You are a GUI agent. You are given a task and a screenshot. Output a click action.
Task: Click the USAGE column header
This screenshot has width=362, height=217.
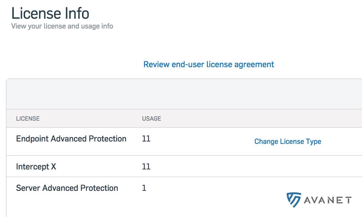[152, 119]
